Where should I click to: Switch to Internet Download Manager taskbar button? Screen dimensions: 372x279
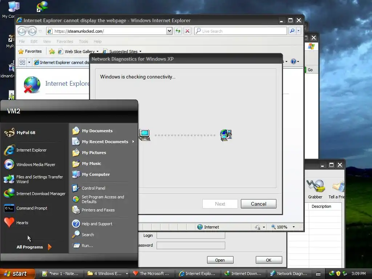244,274
